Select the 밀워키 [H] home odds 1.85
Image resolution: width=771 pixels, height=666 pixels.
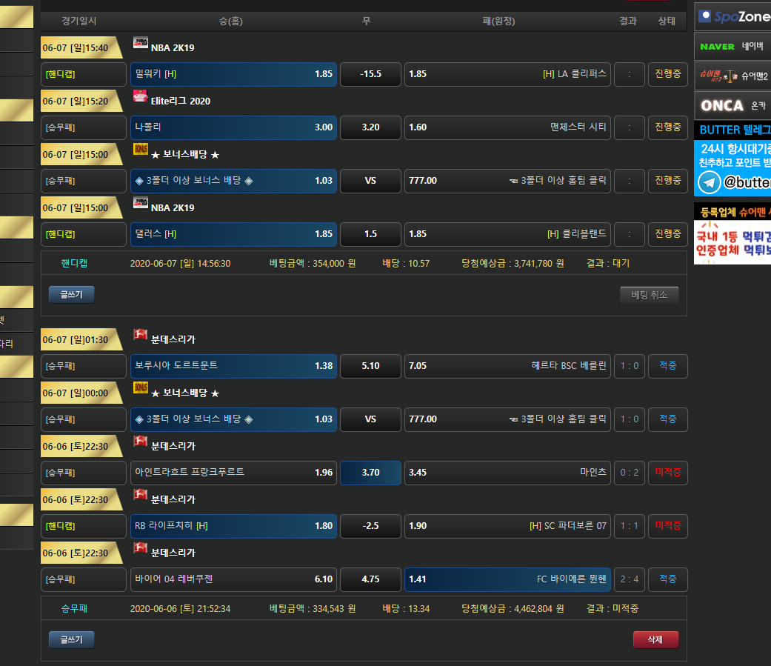point(233,74)
